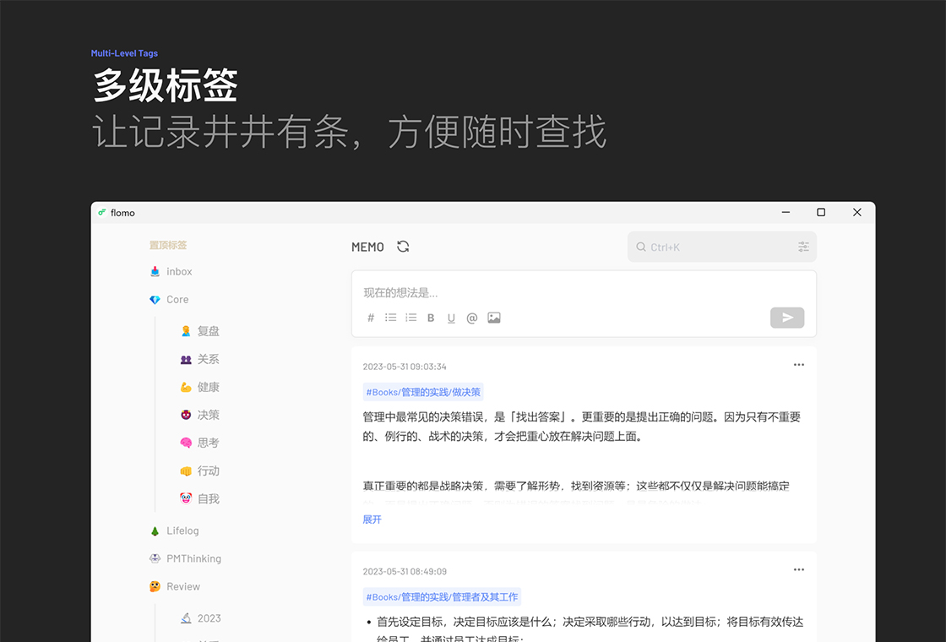Send the memo with the paper plane button

pos(786,318)
